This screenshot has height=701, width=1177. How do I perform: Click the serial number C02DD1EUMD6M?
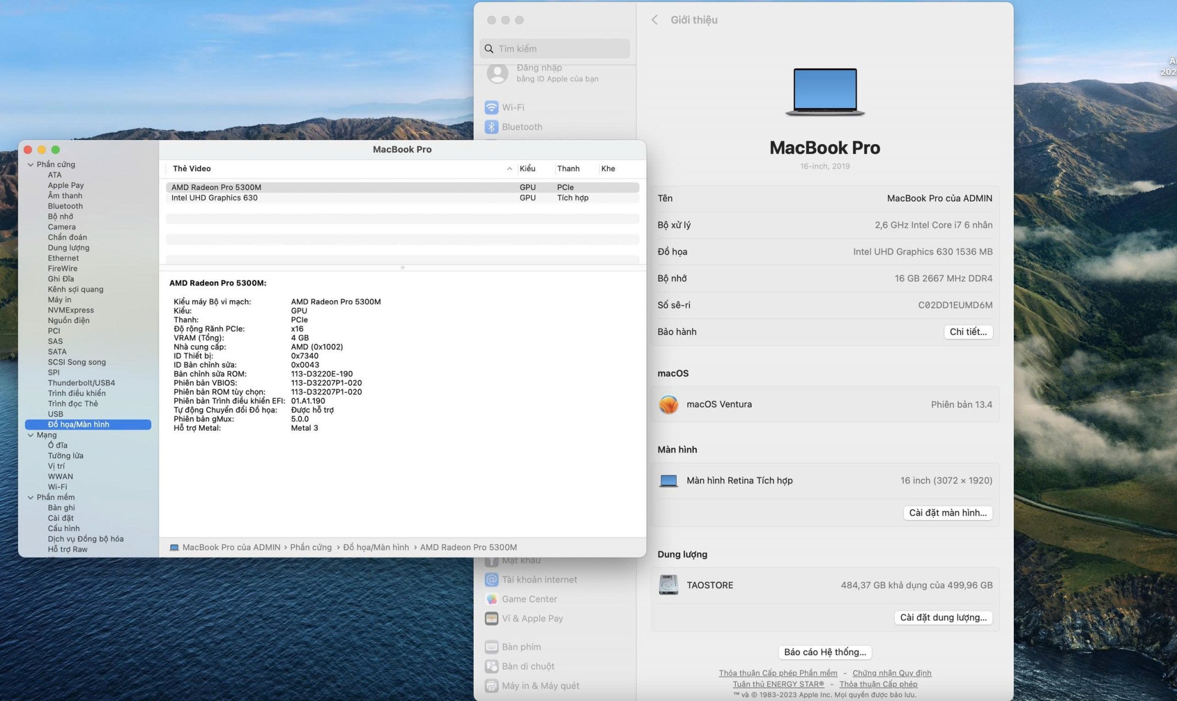955,305
